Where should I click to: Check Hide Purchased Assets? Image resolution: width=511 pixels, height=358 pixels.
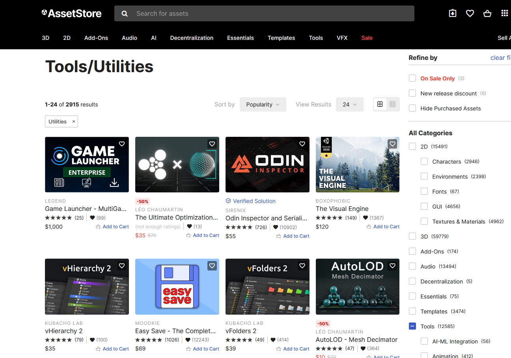tap(412, 108)
